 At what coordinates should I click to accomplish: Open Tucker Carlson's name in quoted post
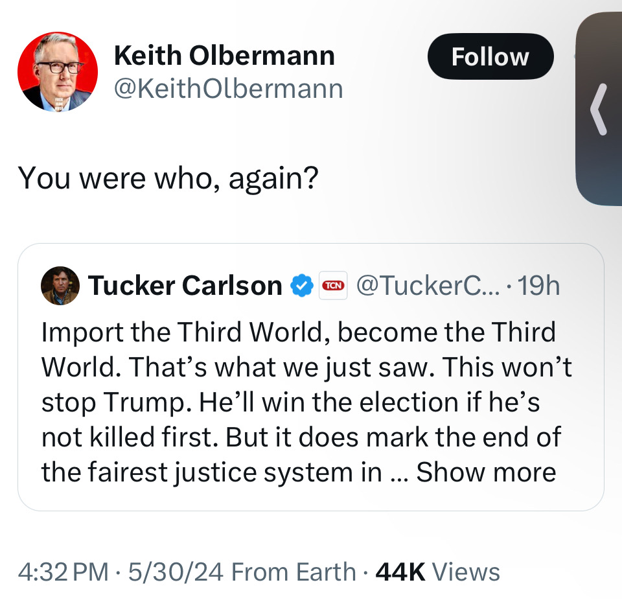click(x=185, y=285)
